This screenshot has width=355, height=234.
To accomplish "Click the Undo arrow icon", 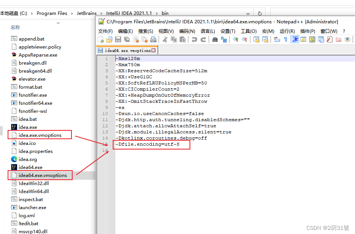I will [x=194, y=40].
